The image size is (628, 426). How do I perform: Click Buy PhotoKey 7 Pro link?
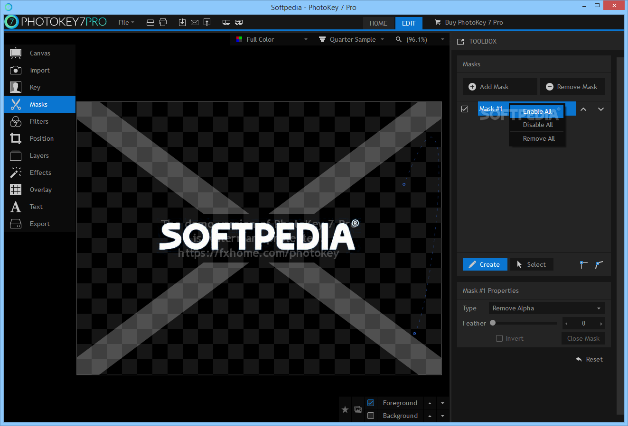(x=469, y=22)
